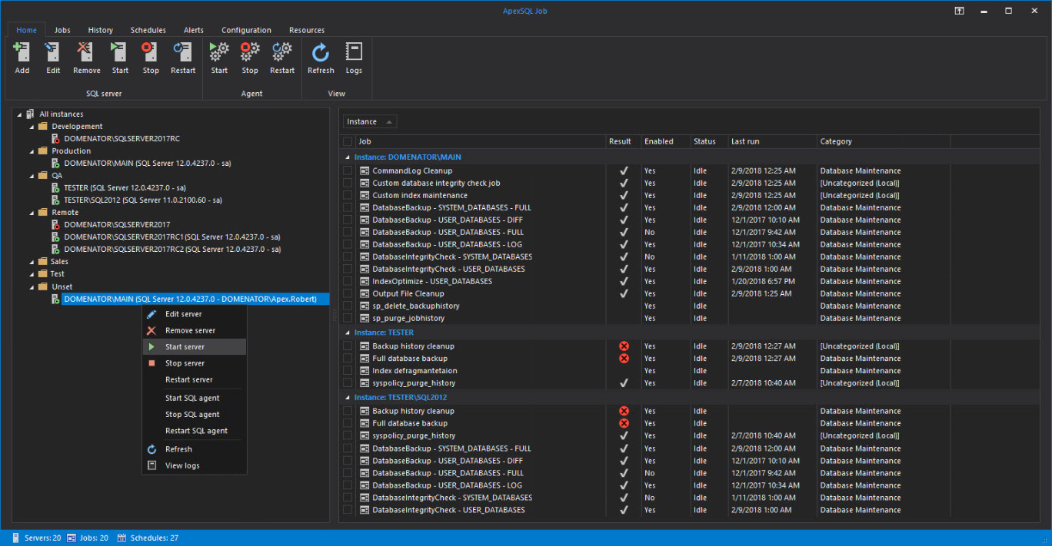
Task: Check the Index defragmantetaion checkbox
Action: tap(348, 371)
